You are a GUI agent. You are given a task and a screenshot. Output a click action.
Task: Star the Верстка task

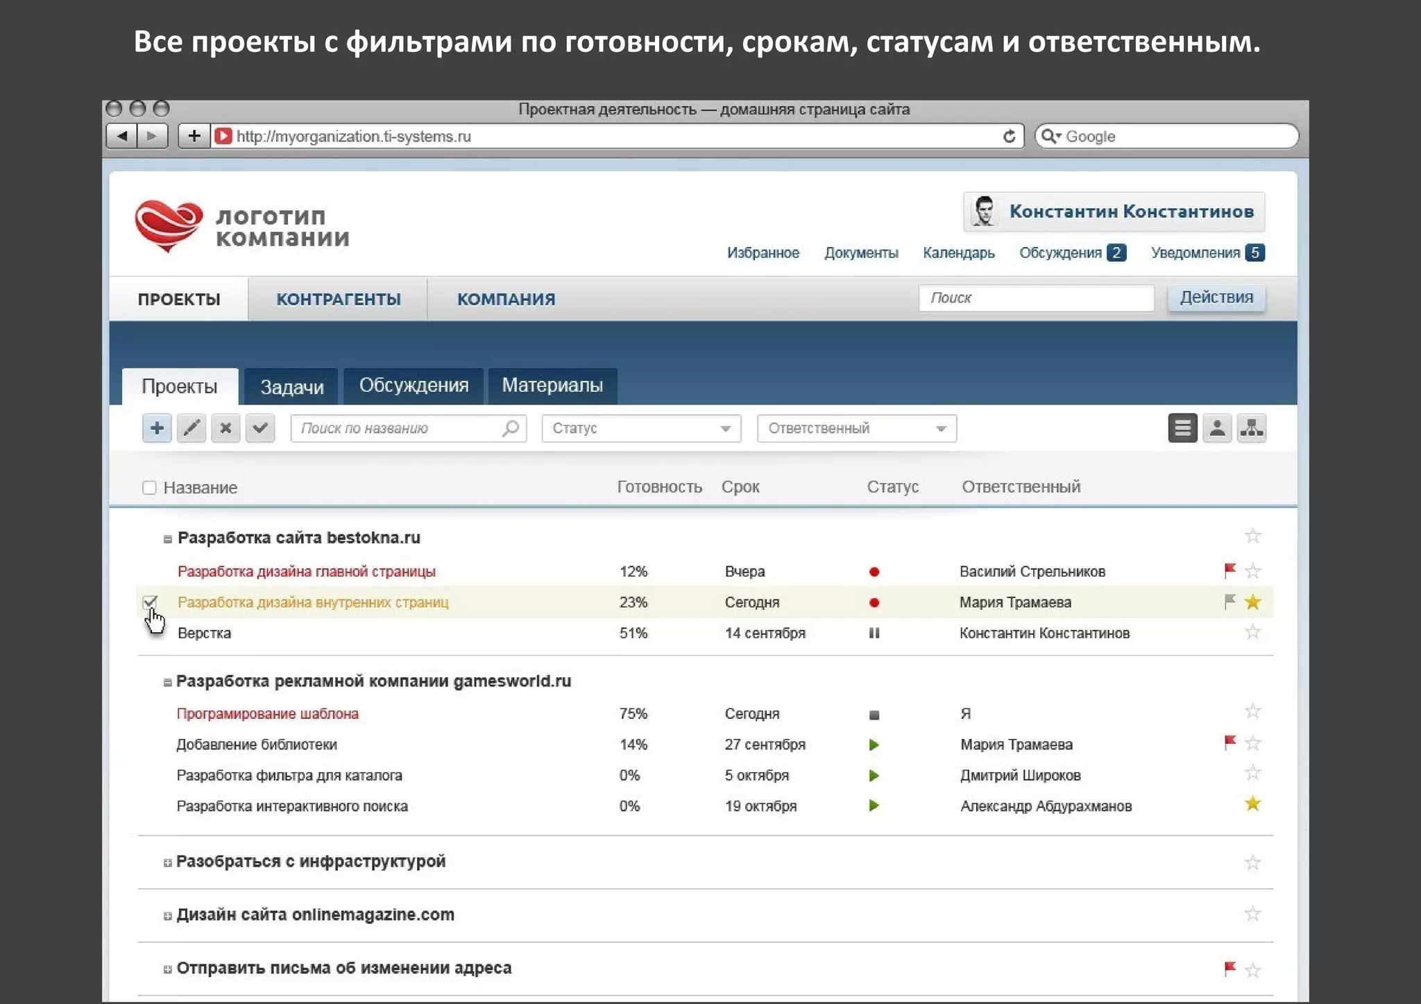click(x=1252, y=632)
